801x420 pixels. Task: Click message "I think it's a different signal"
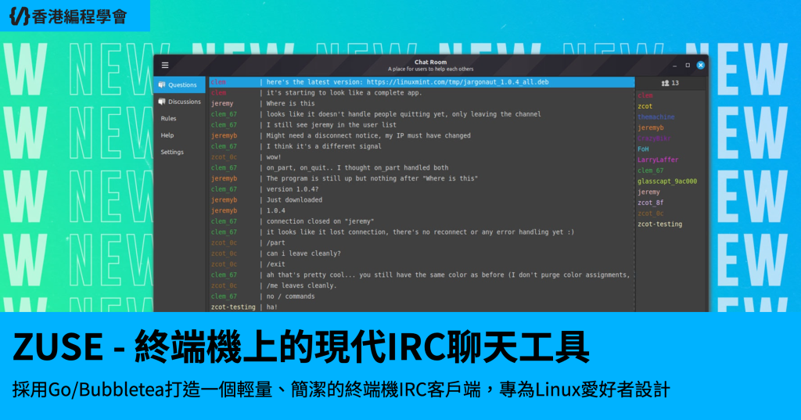[323, 146]
